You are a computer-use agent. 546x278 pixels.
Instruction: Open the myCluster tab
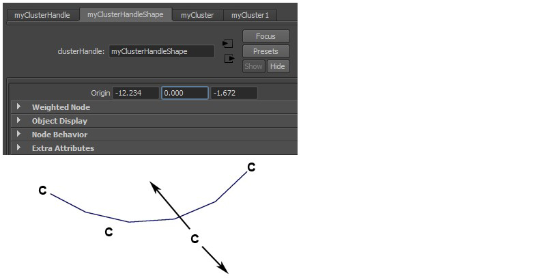197,15
